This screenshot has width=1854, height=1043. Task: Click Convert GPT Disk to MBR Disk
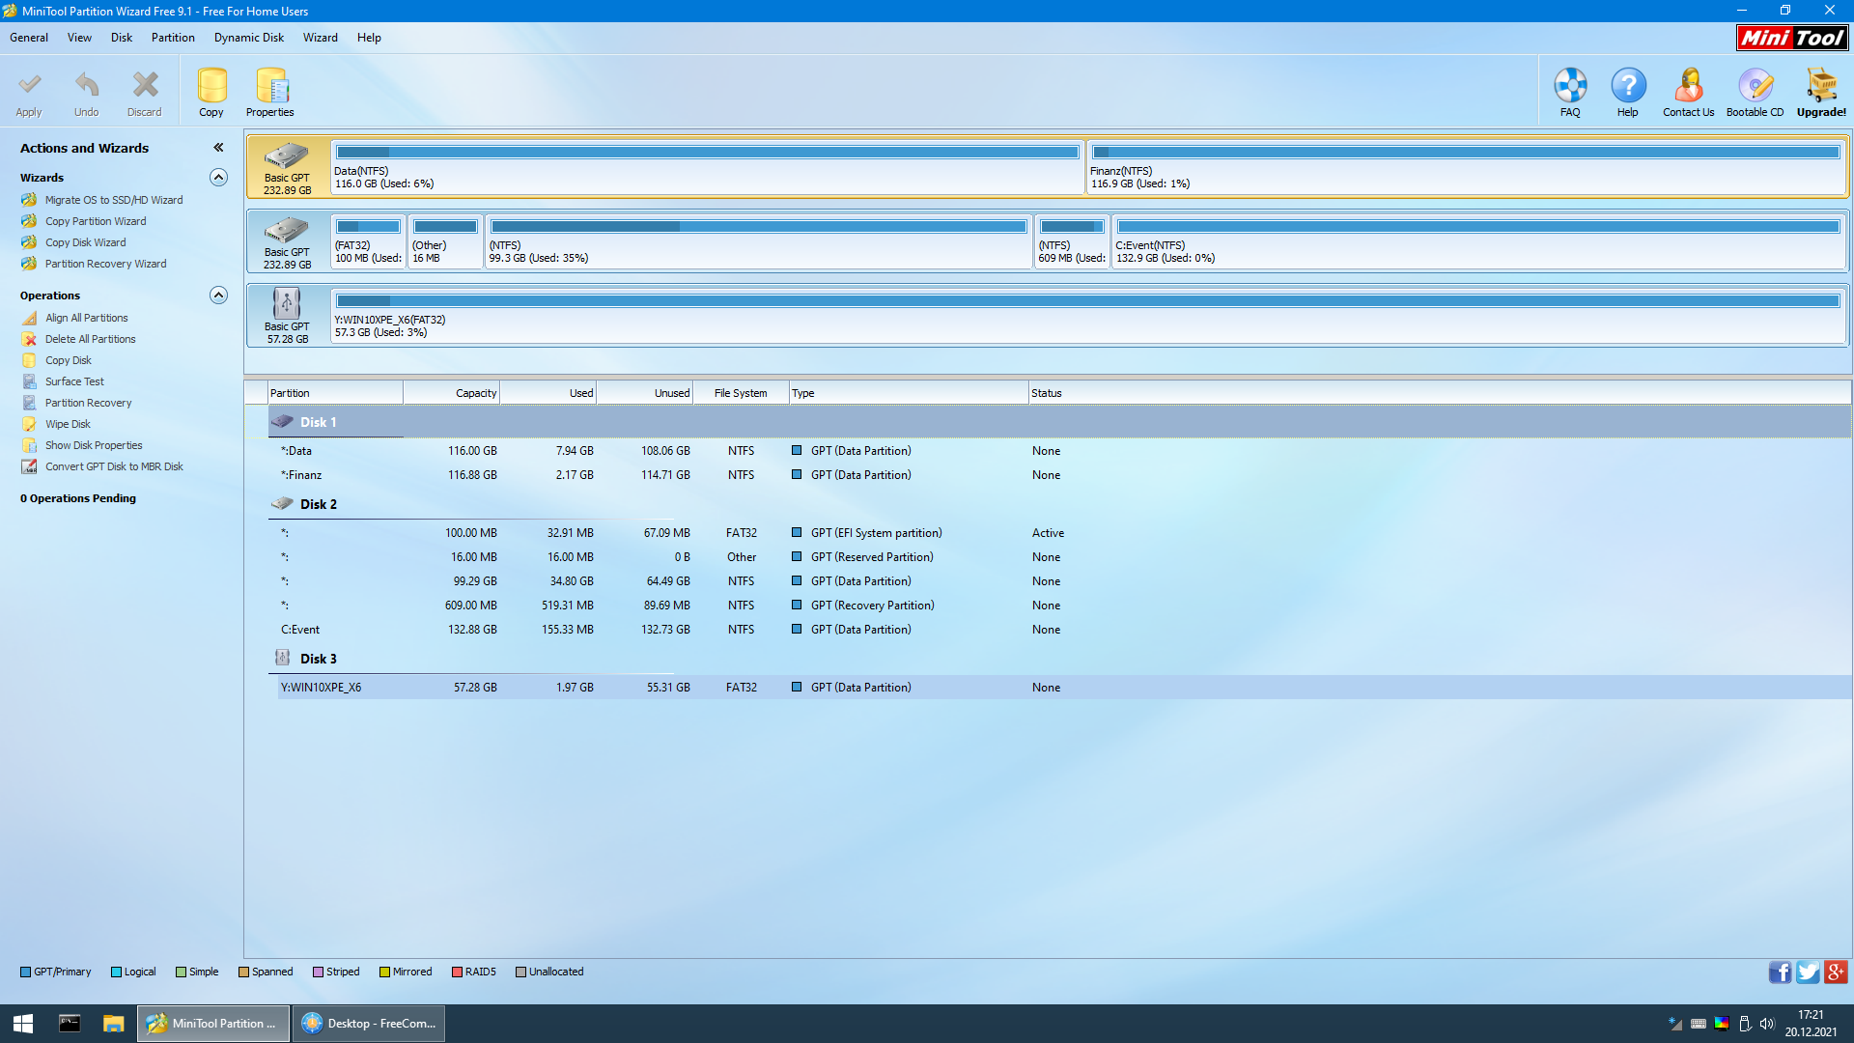pyautogui.click(x=114, y=466)
